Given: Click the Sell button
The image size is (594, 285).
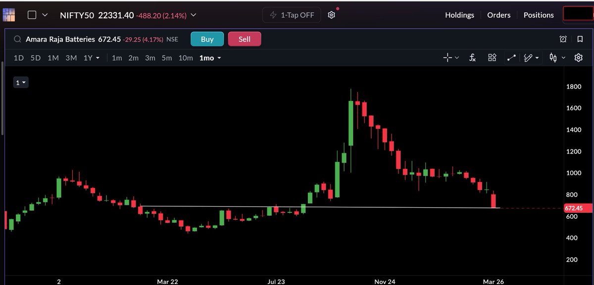Looking at the screenshot, I should 245,39.
